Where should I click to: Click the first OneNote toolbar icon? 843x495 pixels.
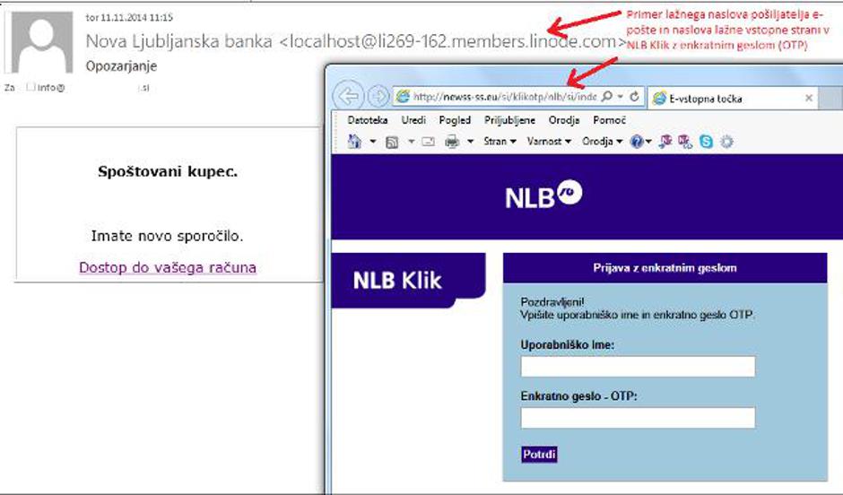click(x=665, y=142)
